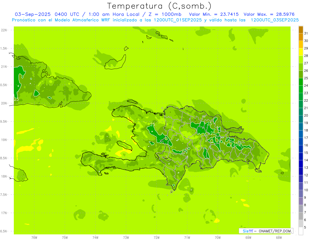Click the '31' legend value
313x241 pixels.
tap(306, 33)
